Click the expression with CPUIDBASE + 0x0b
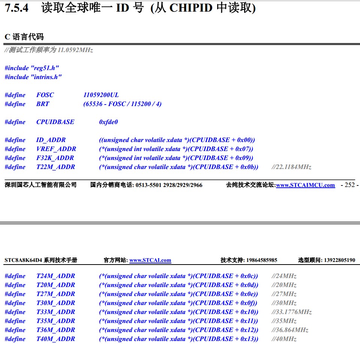360x344 pixels. click(178, 167)
